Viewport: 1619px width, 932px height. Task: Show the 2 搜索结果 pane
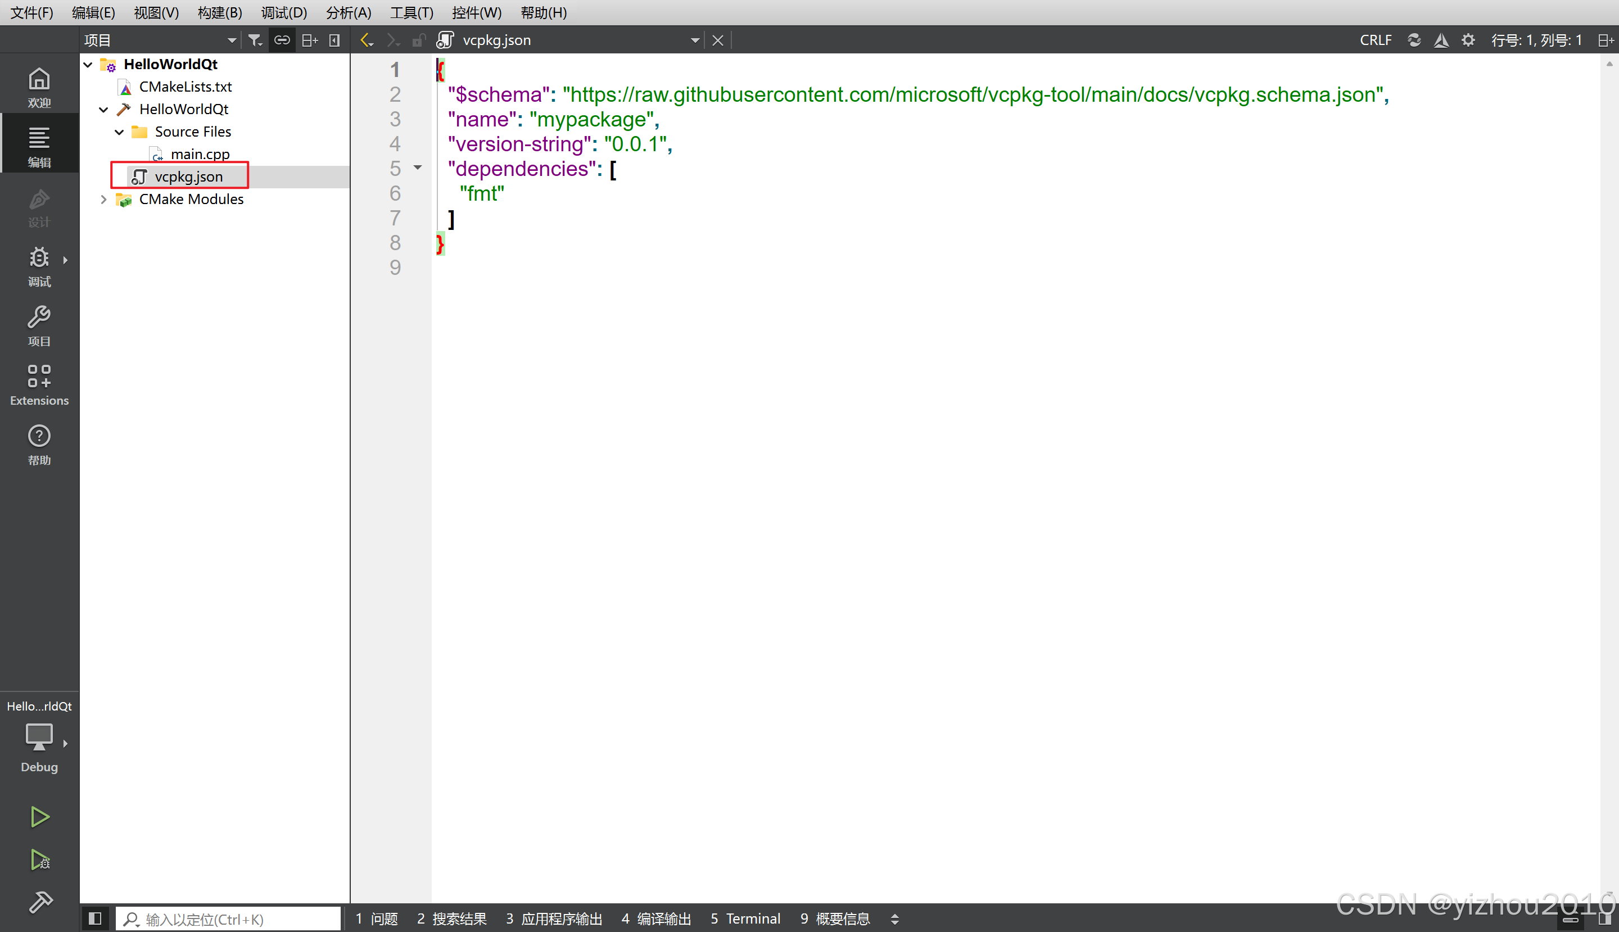coord(451,919)
